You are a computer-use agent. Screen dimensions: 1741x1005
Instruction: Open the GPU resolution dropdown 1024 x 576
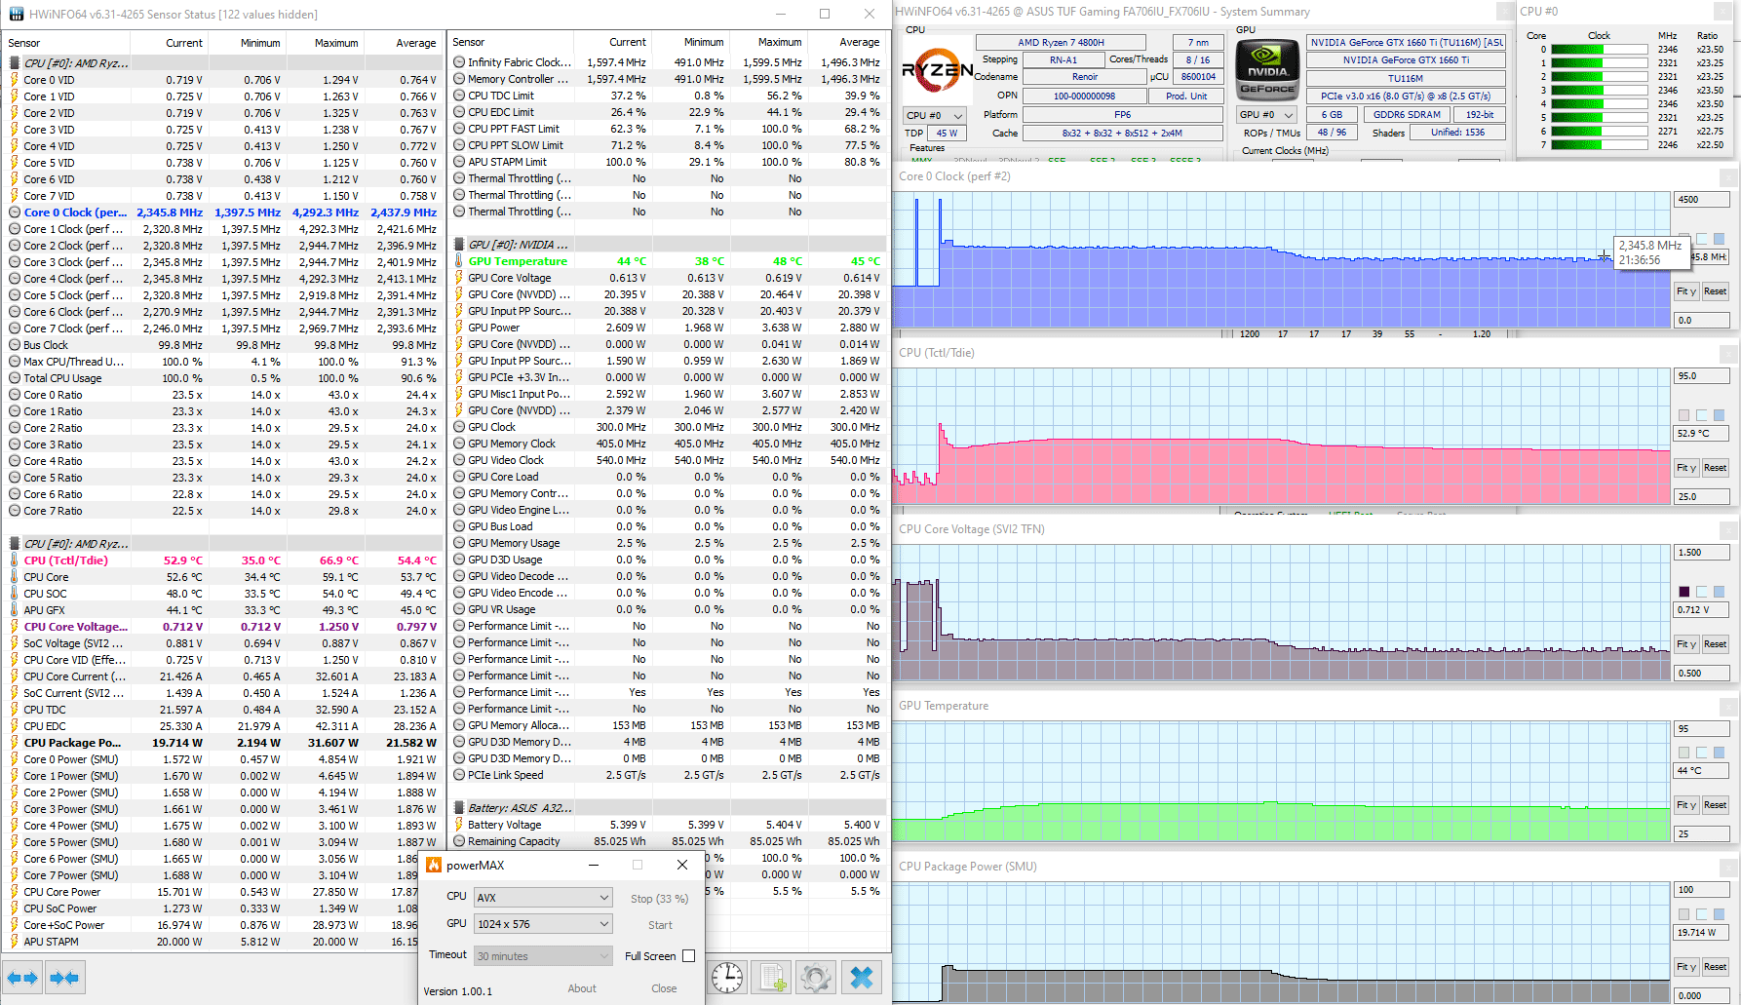pyautogui.click(x=543, y=924)
